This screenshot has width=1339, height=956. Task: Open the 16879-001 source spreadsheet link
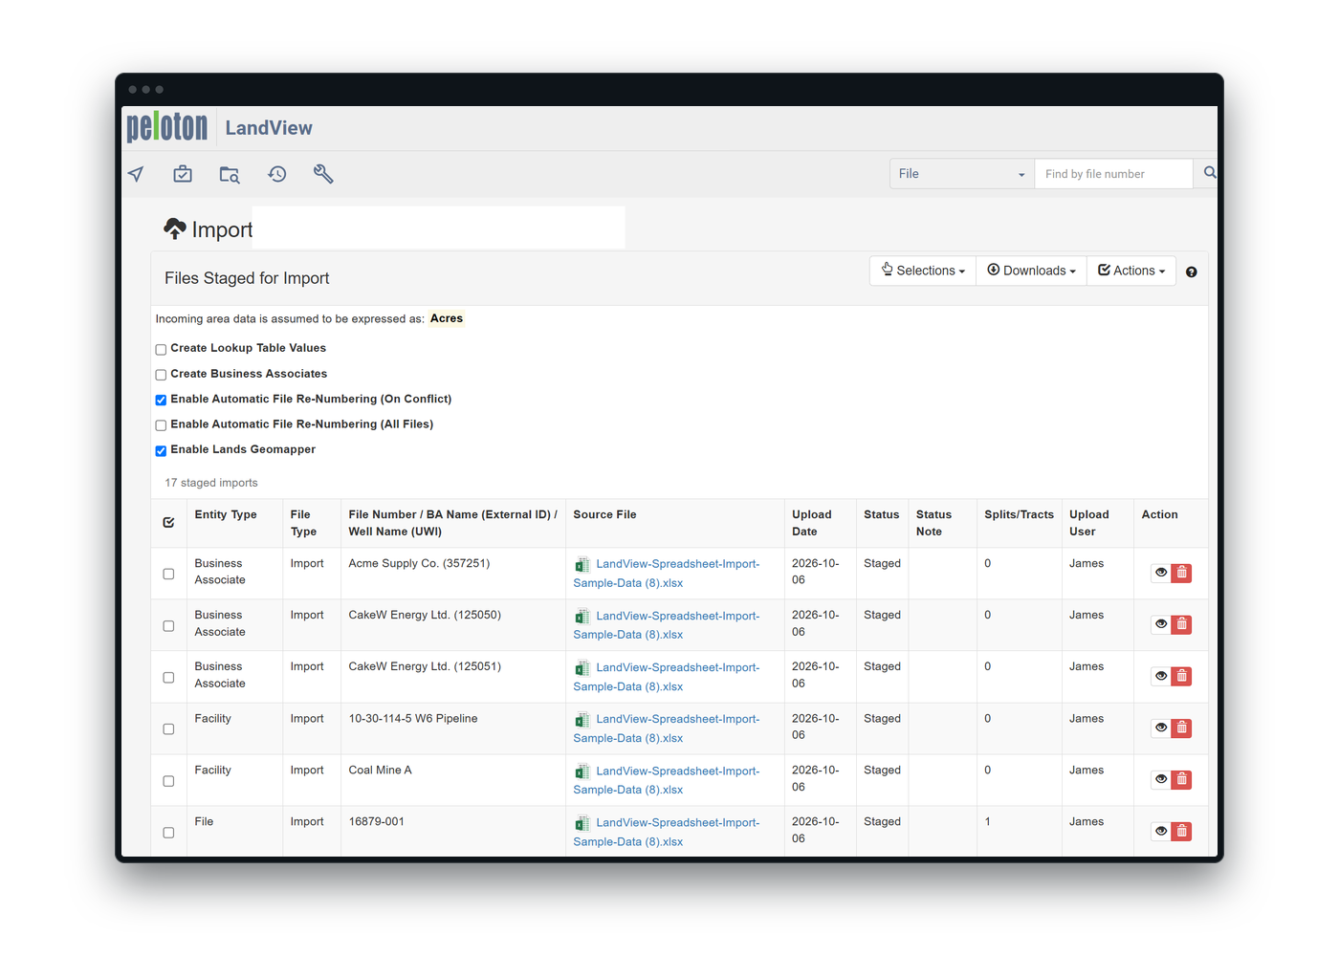pos(667,832)
